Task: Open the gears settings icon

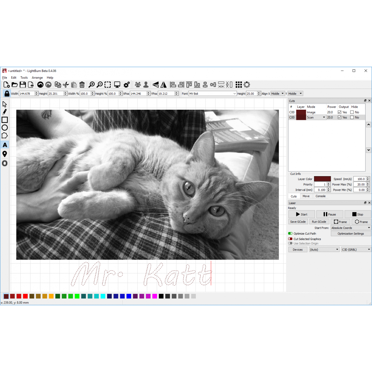Action: click(127, 85)
